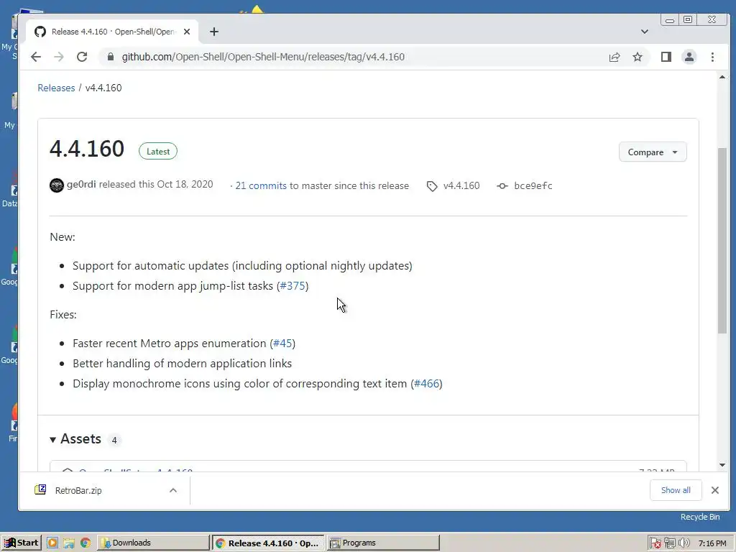The image size is (736, 552).
Task: Click the Assets count badge showing 4
Action: pos(114,441)
